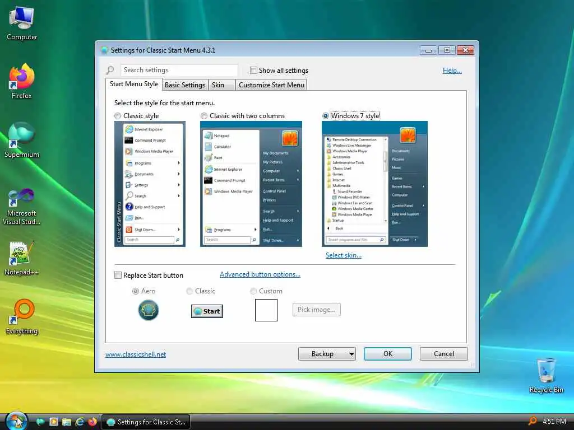Click the Aero shell start button image

tap(148, 310)
